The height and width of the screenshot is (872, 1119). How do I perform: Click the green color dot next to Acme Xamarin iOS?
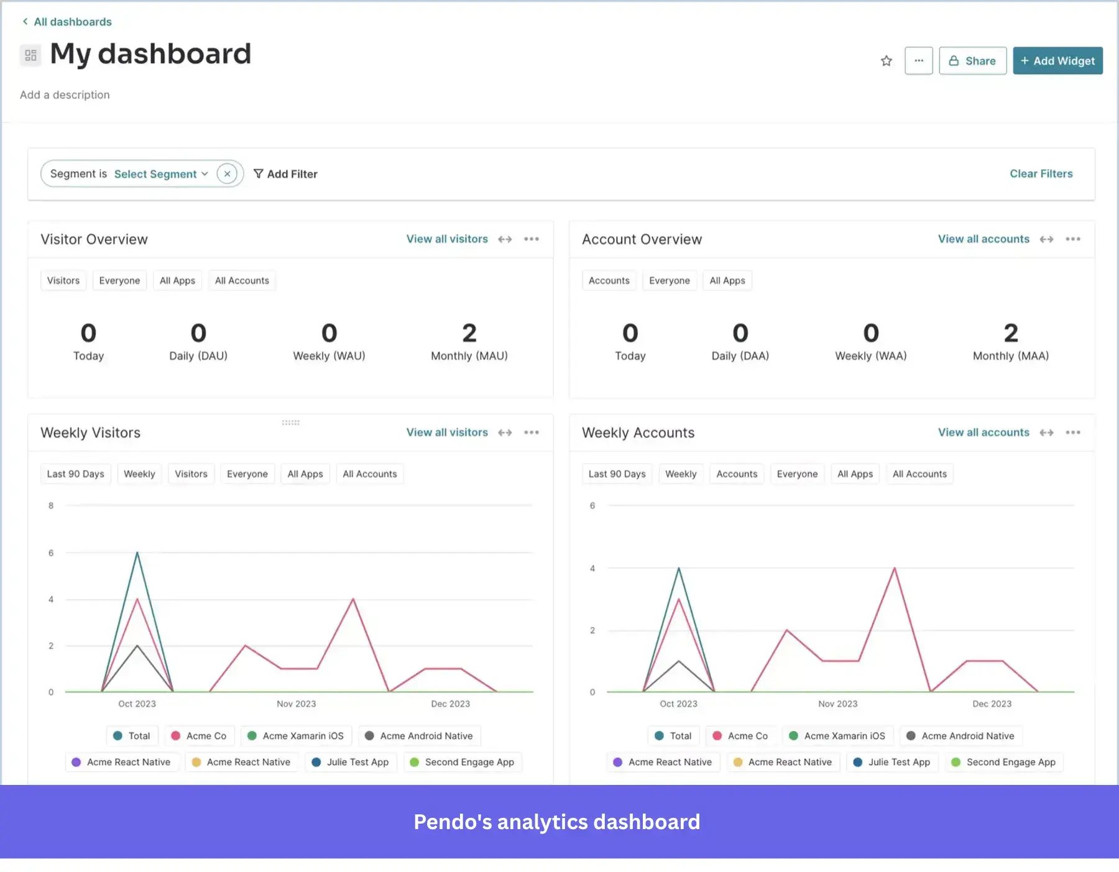pos(252,735)
